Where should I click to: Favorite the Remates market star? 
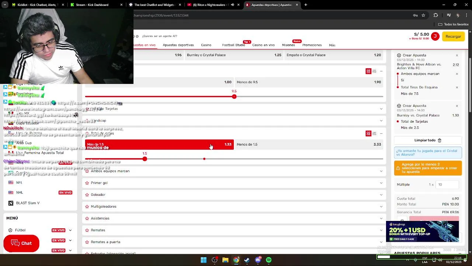[x=87, y=230]
